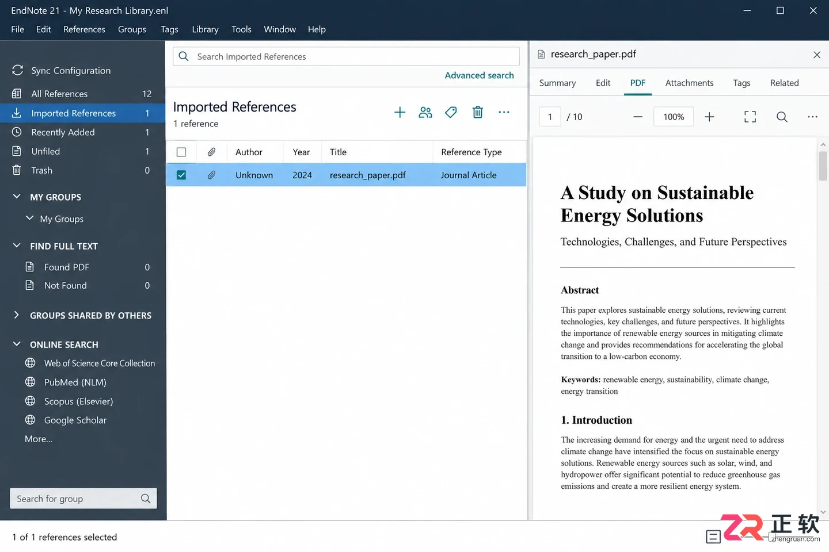Click the trash icon in the Imported References toolbar

tap(478, 113)
